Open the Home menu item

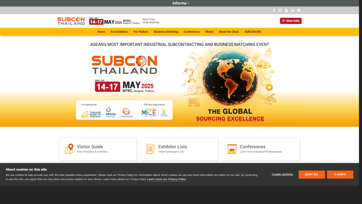click(101, 32)
